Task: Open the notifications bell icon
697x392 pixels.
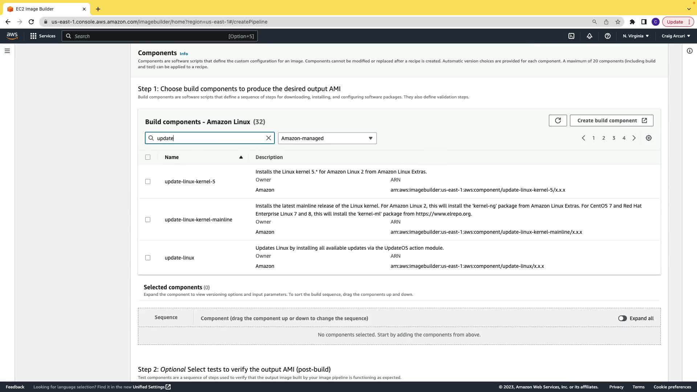Action: (x=590, y=36)
